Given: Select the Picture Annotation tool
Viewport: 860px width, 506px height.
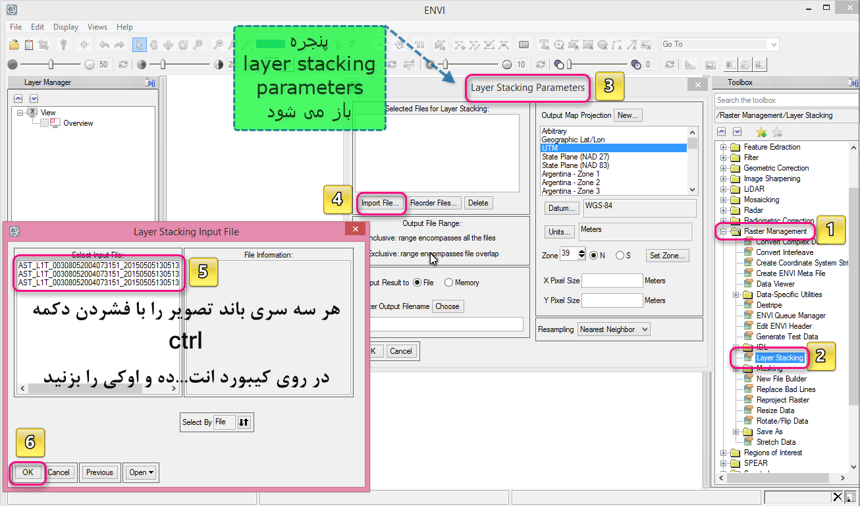Looking at the screenshot, I should point(646,45).
